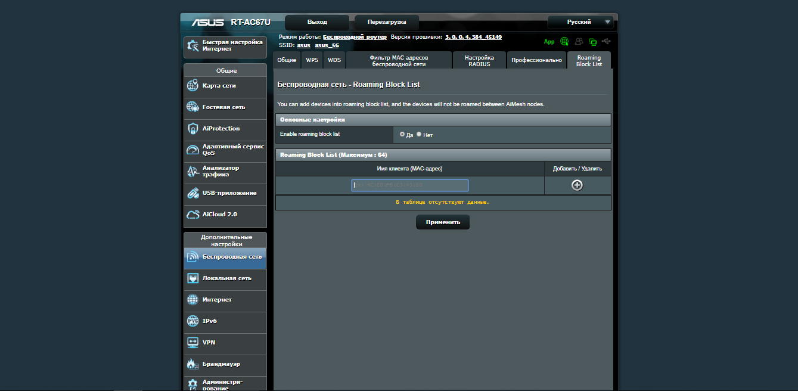Open the Профессионально tab
Viewport: 798px width, 391px height.
pyautogui.click(x=536, y=60)
